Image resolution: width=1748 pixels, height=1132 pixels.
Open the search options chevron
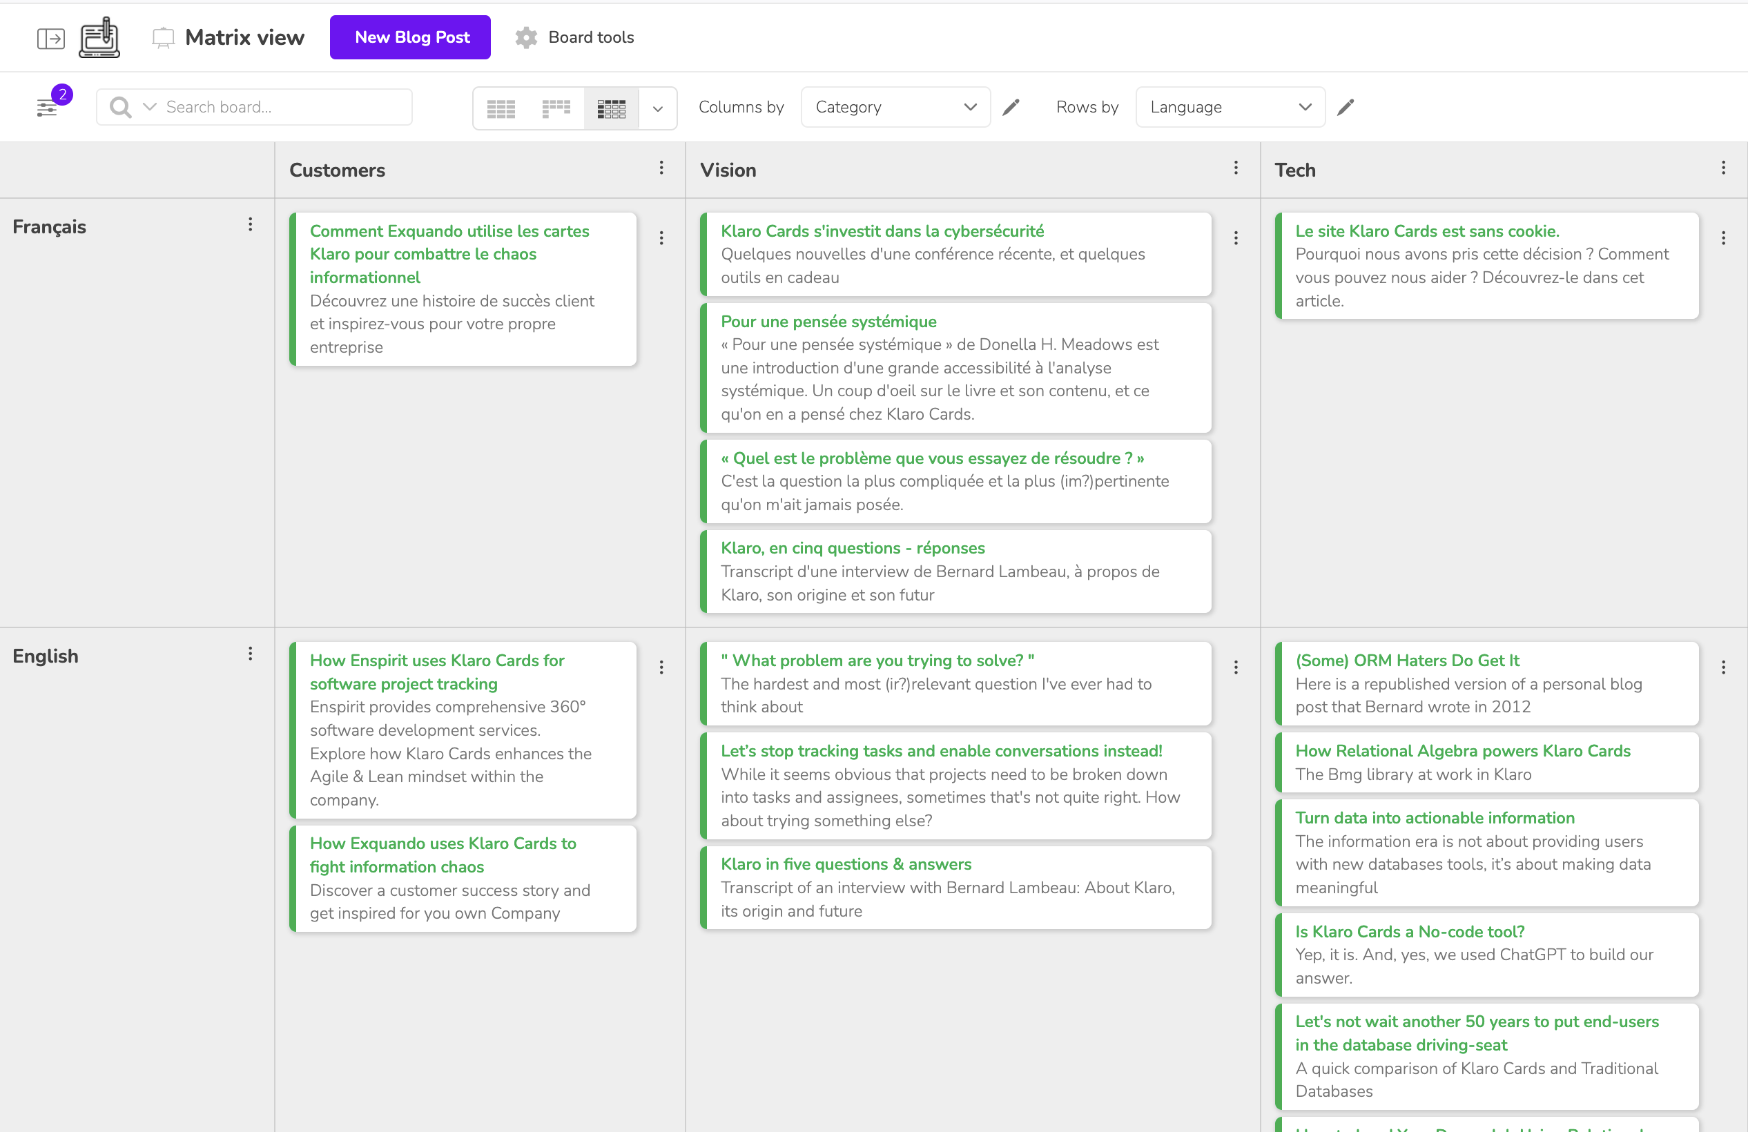[150, 107]
